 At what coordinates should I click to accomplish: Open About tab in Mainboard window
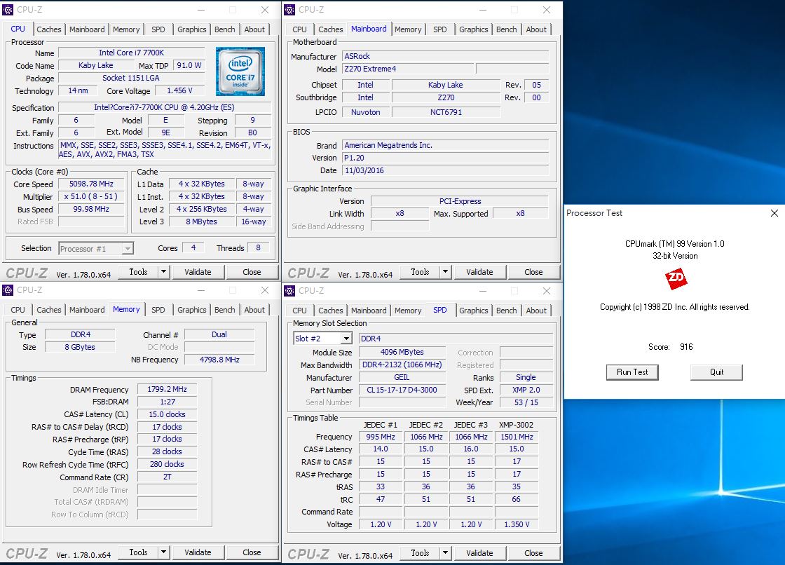536,29
